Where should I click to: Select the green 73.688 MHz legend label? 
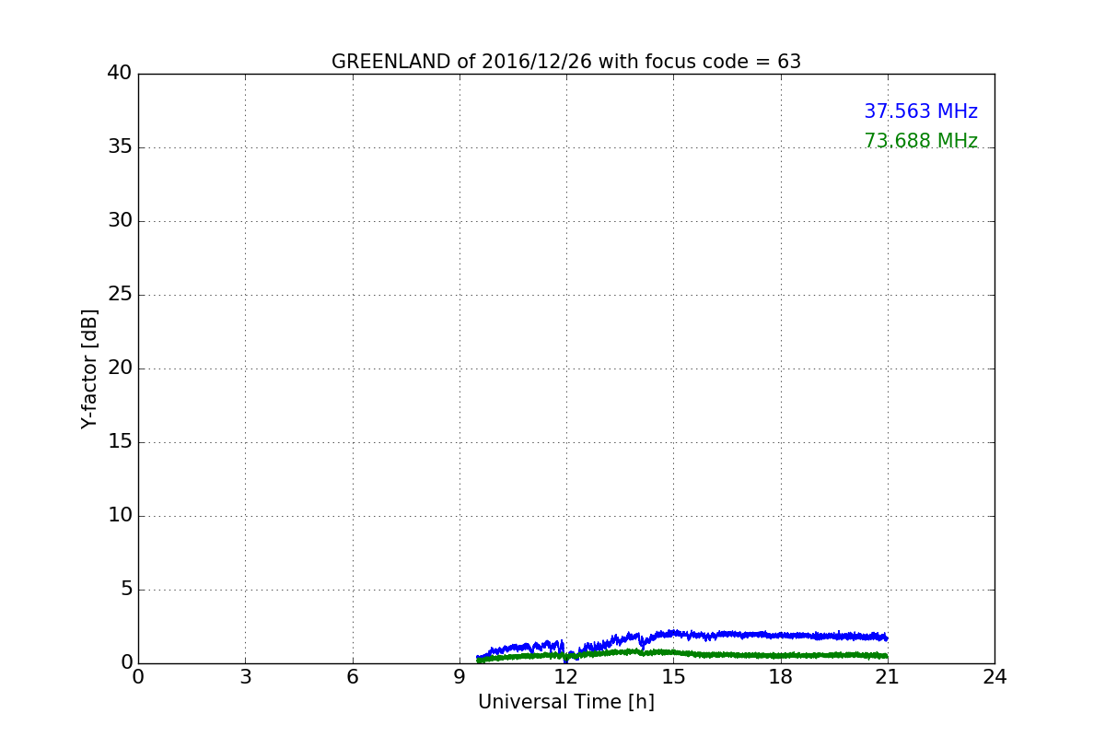click(921, 141)
